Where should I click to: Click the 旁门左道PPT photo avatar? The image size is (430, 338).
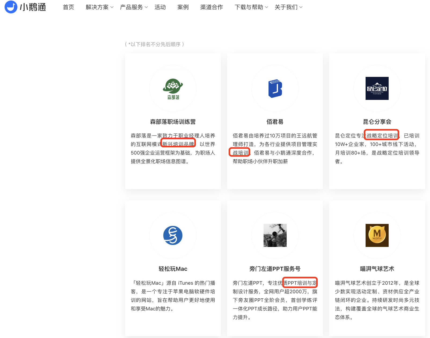(x=275, y=235)
